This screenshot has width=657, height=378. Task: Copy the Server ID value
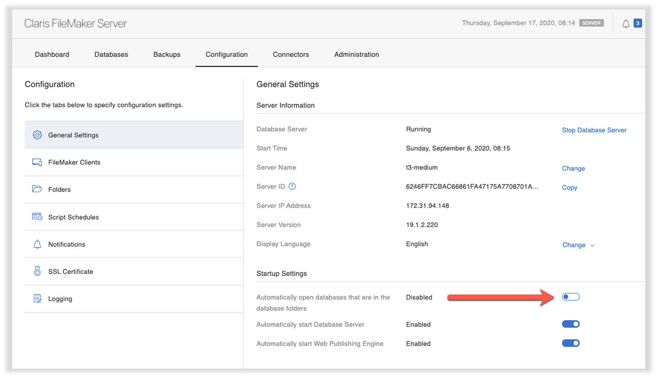(x=569, y=187)
